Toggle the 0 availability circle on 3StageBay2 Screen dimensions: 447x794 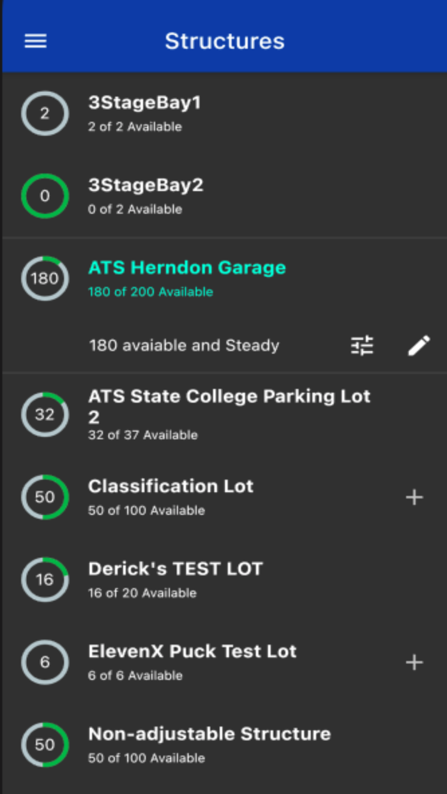(44, 196)
